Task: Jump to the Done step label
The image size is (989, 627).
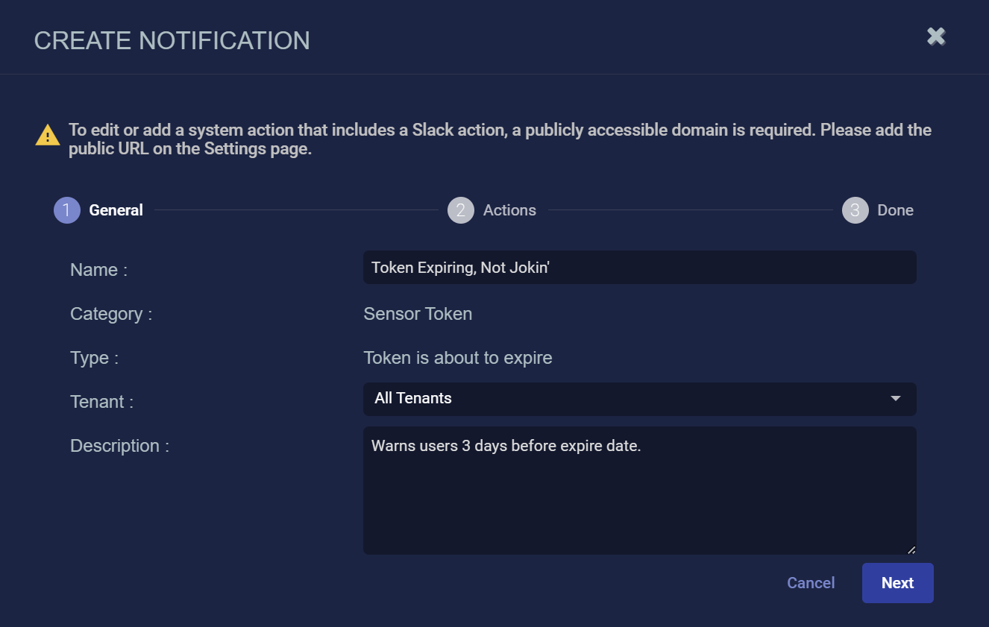Action: (895, 210)
